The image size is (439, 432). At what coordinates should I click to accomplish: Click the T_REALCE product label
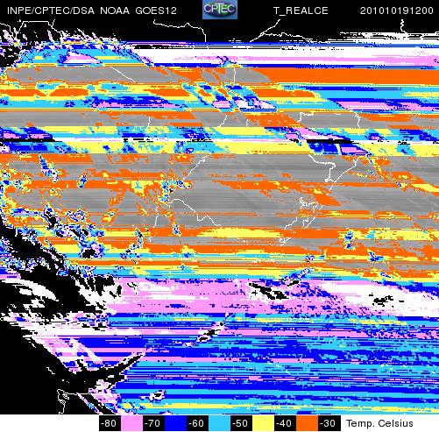pos(301,11)
